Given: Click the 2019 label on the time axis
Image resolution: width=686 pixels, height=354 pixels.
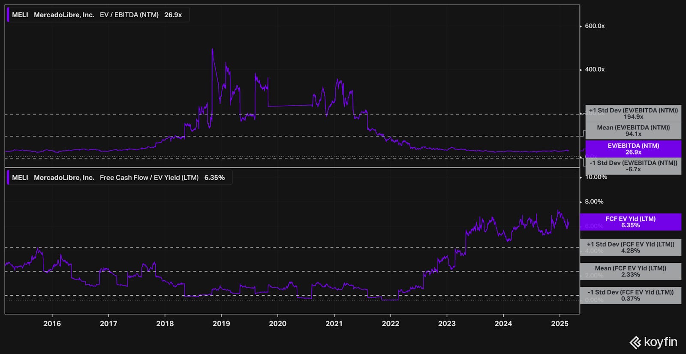Looking at the screenshot, I should (x=221, y=324).
